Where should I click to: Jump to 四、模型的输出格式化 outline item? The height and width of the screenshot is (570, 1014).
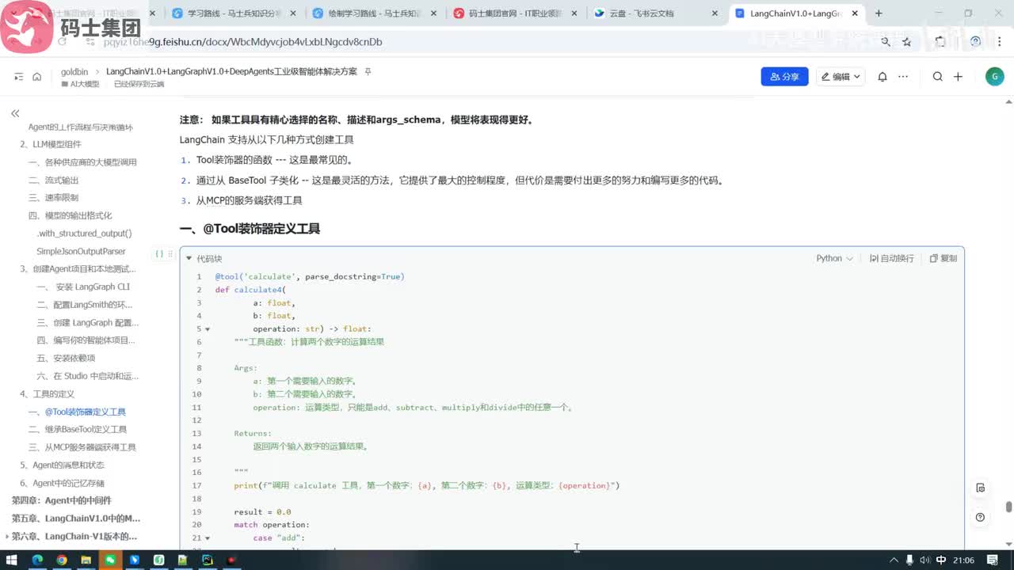pyautogui.click(x=71, y=215)
